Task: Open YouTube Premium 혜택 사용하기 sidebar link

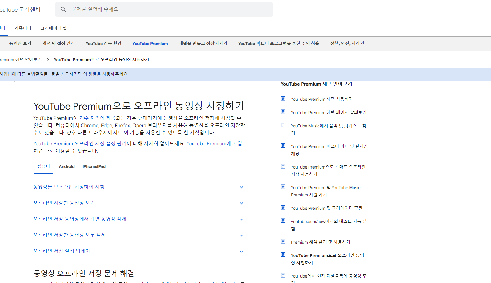Action: pos(322,99)
